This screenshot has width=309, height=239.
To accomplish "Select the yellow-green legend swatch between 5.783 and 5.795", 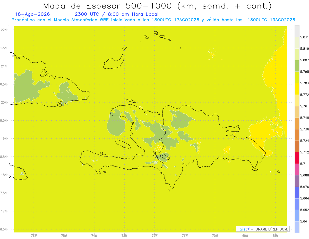I will pos(297,77).
